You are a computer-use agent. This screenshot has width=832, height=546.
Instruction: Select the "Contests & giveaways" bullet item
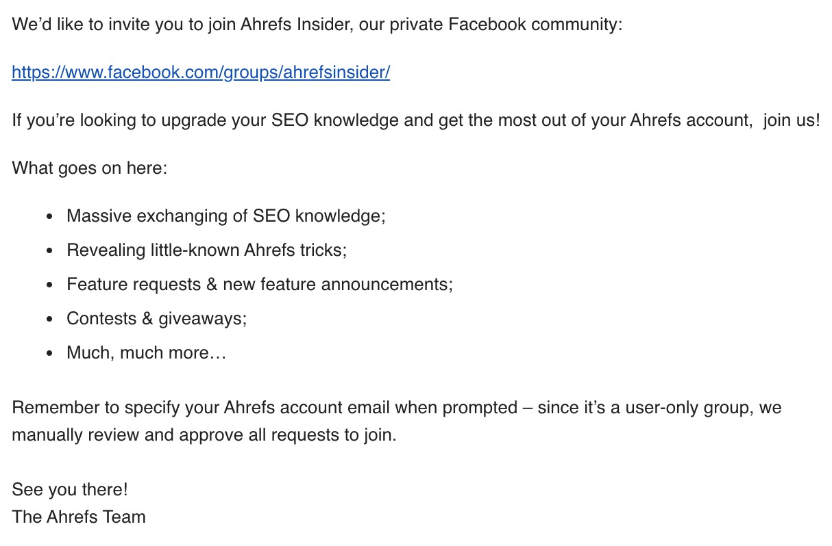[x=156, y=319]
